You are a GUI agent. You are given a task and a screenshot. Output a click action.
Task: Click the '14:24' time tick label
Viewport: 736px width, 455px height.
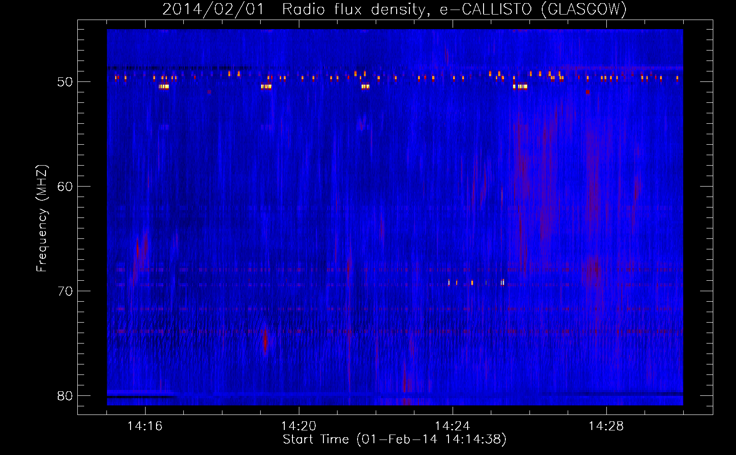point(452,426)
